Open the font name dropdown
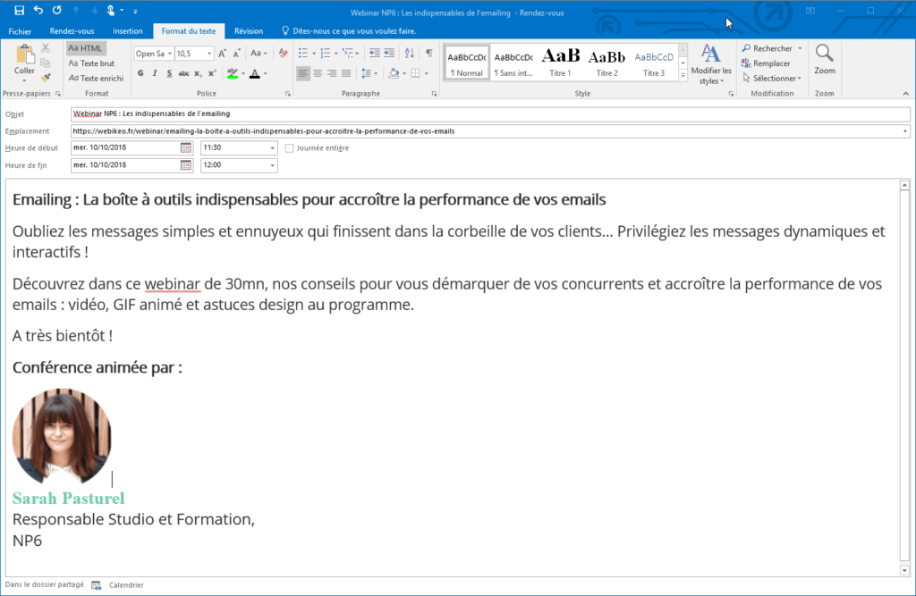The height and width of the screenshot is (596, 916). 170,54
